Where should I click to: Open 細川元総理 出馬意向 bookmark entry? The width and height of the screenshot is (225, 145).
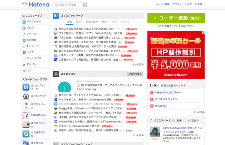[x=87, y=46]
